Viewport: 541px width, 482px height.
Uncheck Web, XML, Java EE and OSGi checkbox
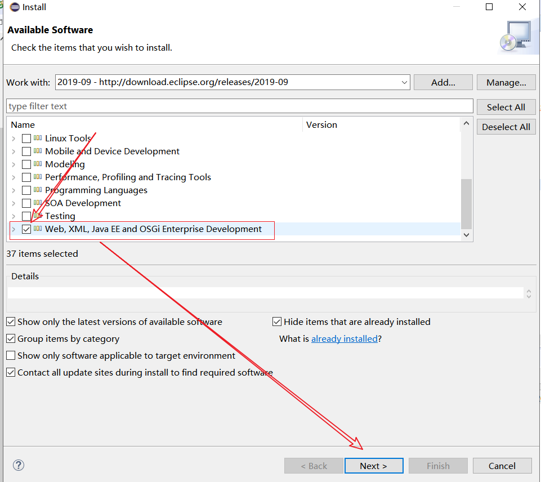click(26, 229)
